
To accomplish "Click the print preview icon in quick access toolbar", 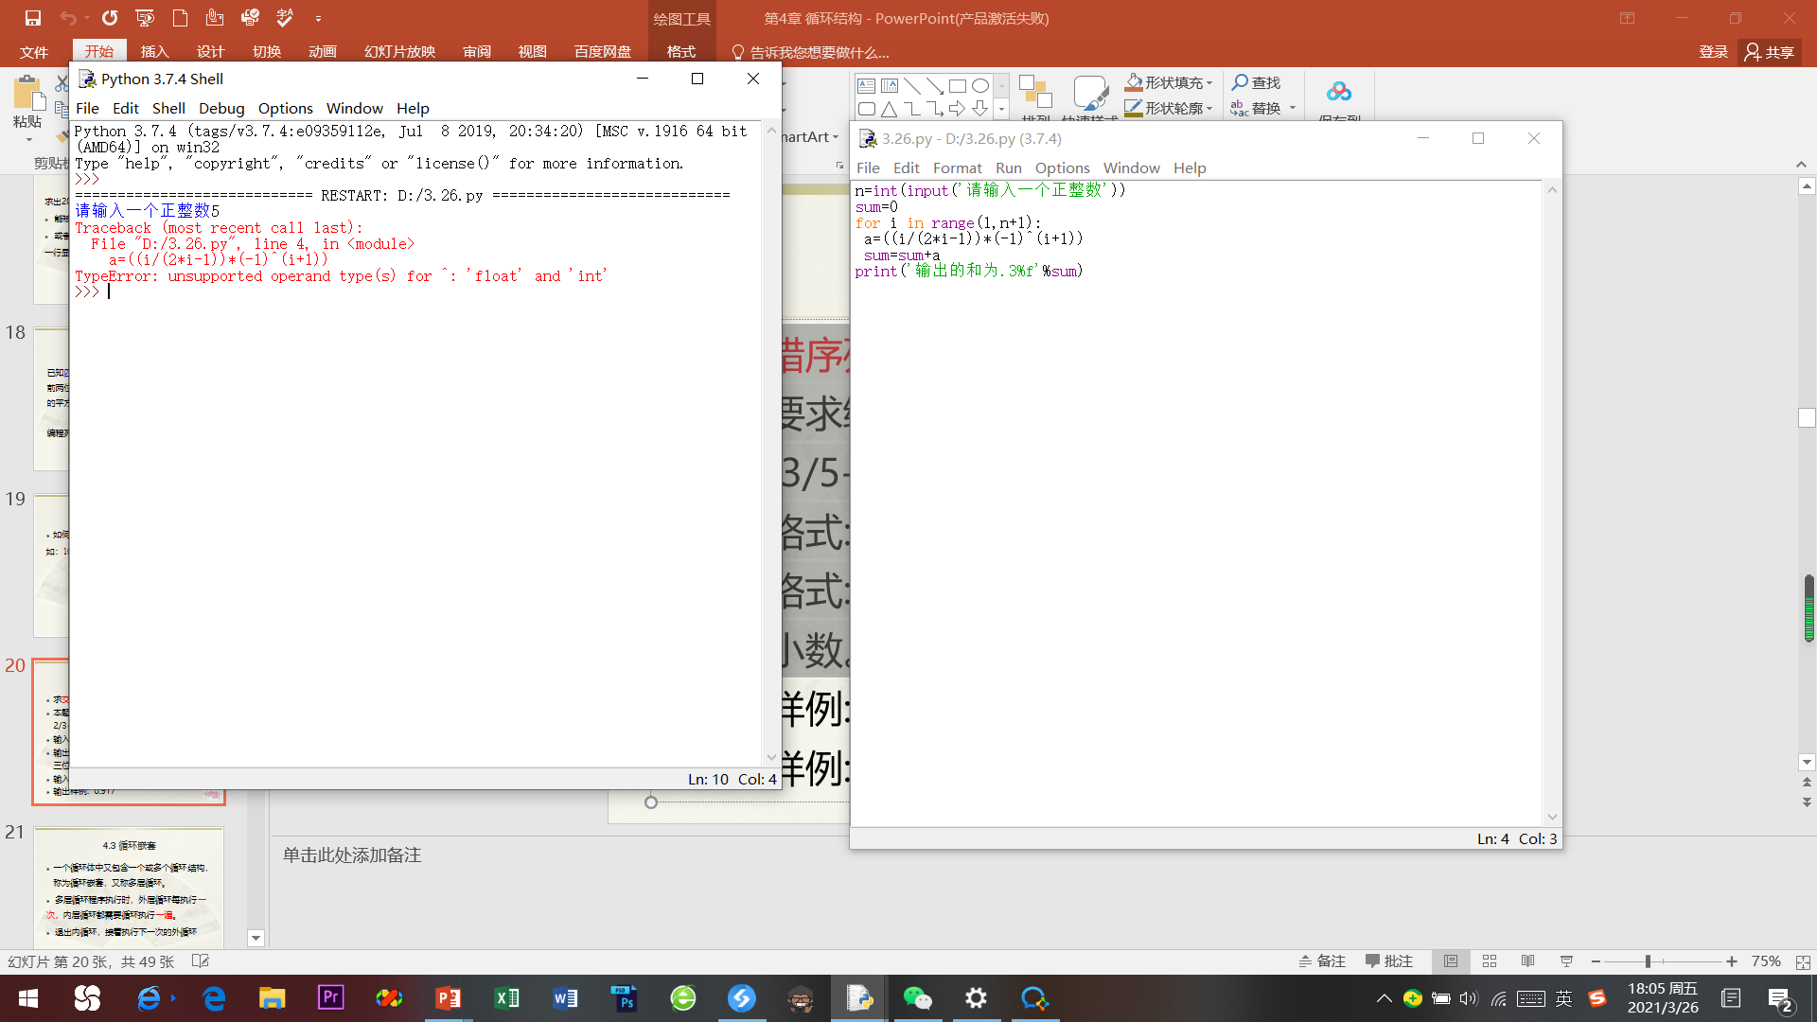I will click(x=250, y=18).
